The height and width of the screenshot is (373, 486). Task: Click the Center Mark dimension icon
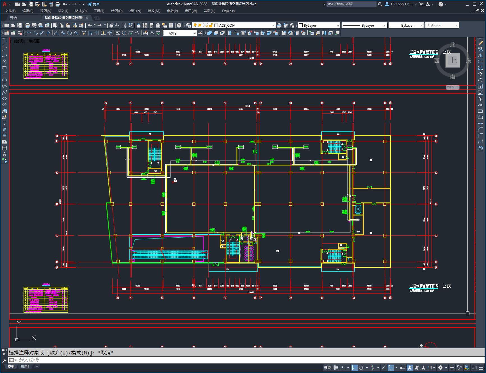coord(124,33)
